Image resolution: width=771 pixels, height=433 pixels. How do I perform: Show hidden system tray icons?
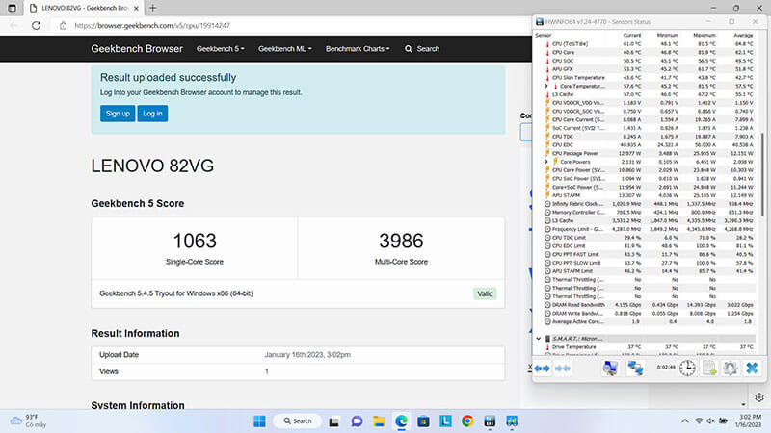click(x=684, y=421)
